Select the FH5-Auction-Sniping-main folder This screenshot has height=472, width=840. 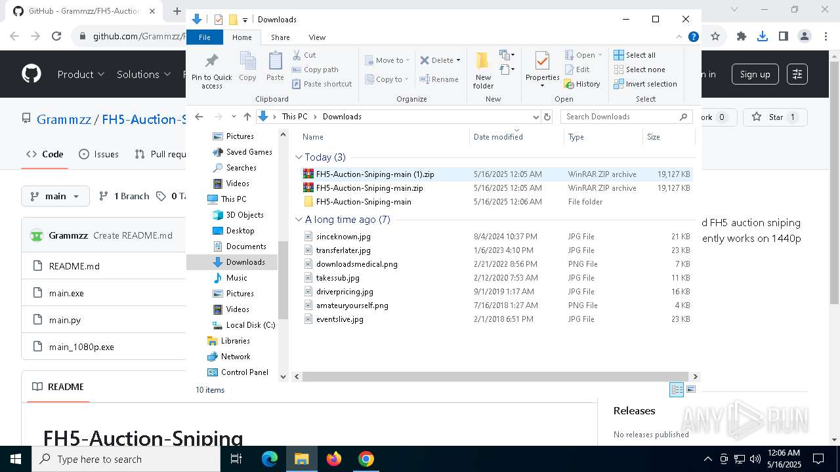tap(364, 202)
